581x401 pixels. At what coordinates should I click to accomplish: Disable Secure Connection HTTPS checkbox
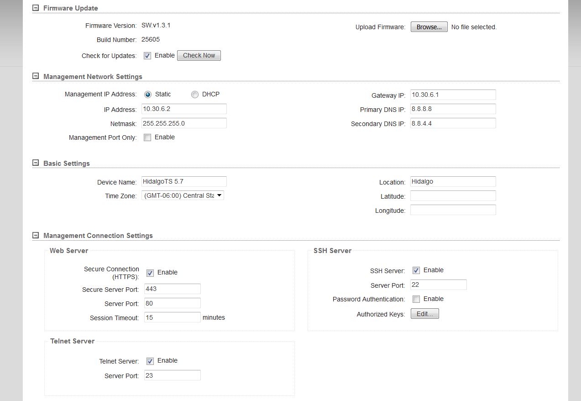150,273
